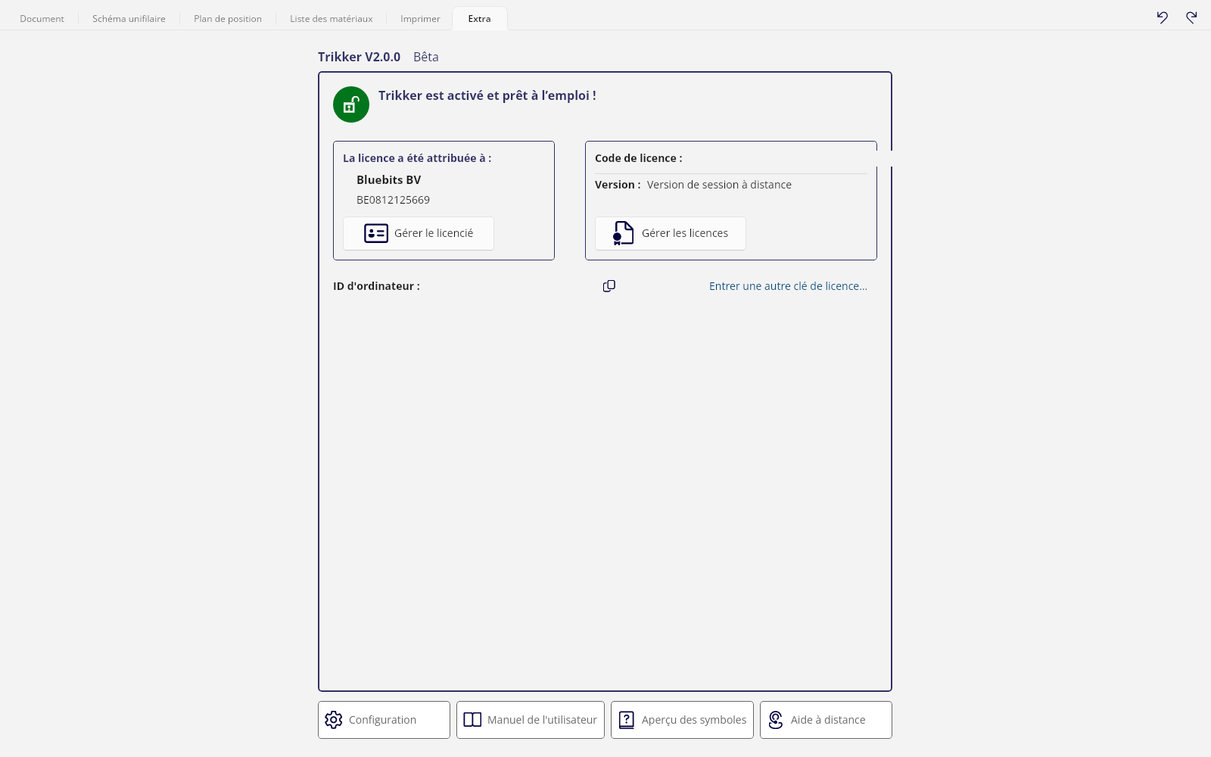Click the Bluebits BV licensee name
The image size is (1211, 757).
(388, 180)
